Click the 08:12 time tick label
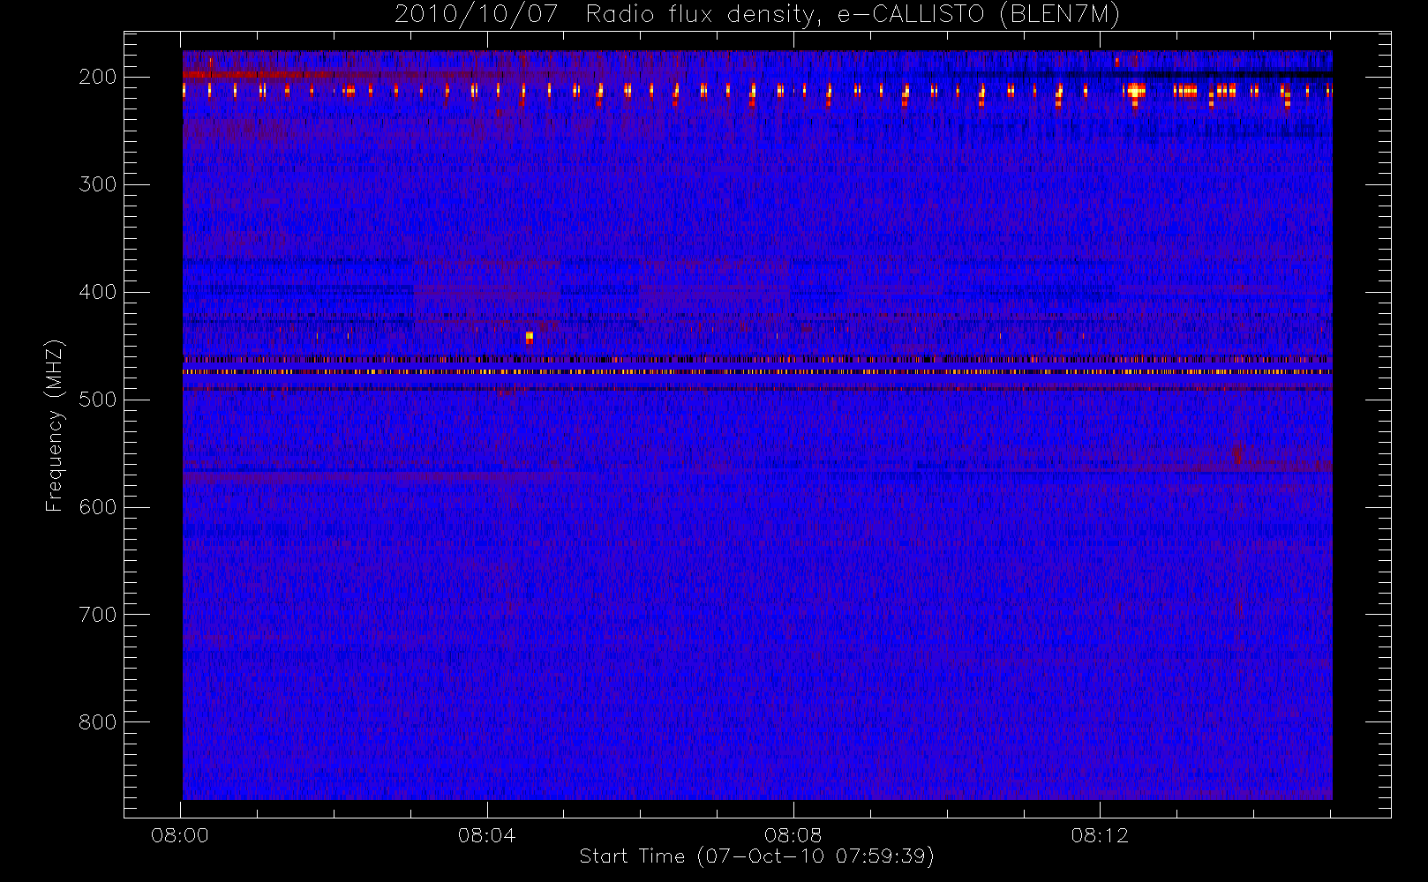The width and height of the screenshot is (1428, 882). pos(1100,835)
